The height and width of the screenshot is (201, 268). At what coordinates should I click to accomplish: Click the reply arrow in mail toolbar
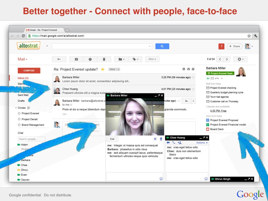tap(59, 59)
